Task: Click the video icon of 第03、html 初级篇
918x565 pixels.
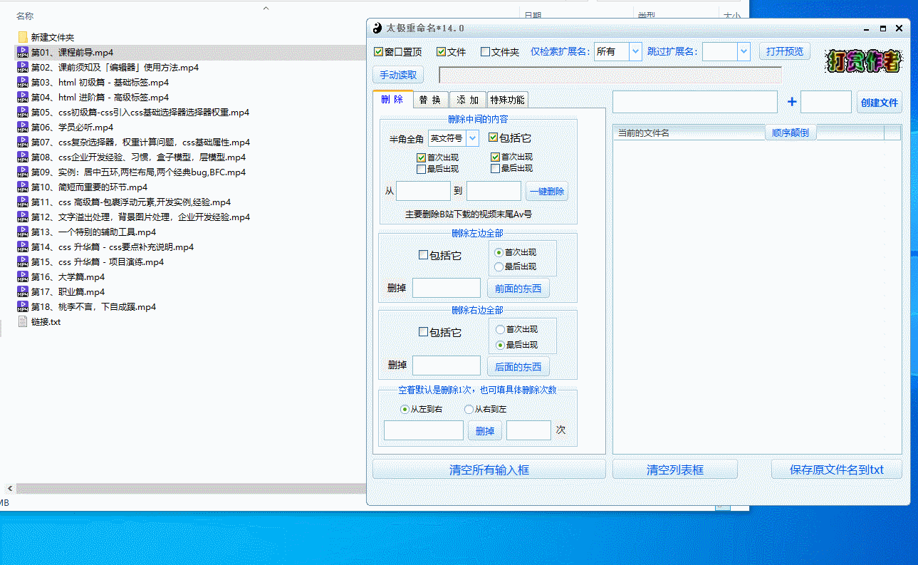Action: [23, 83]
